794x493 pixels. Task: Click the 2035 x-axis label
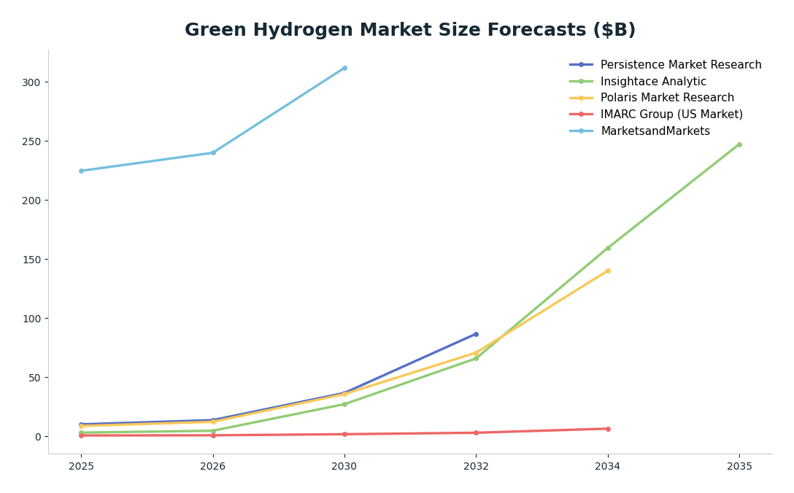coord(739,466)
